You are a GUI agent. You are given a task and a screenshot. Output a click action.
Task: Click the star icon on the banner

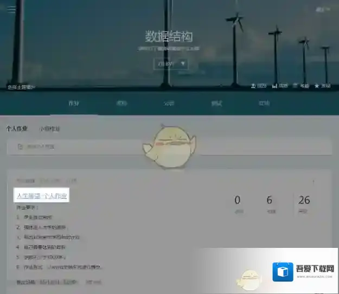coord(322,86)
